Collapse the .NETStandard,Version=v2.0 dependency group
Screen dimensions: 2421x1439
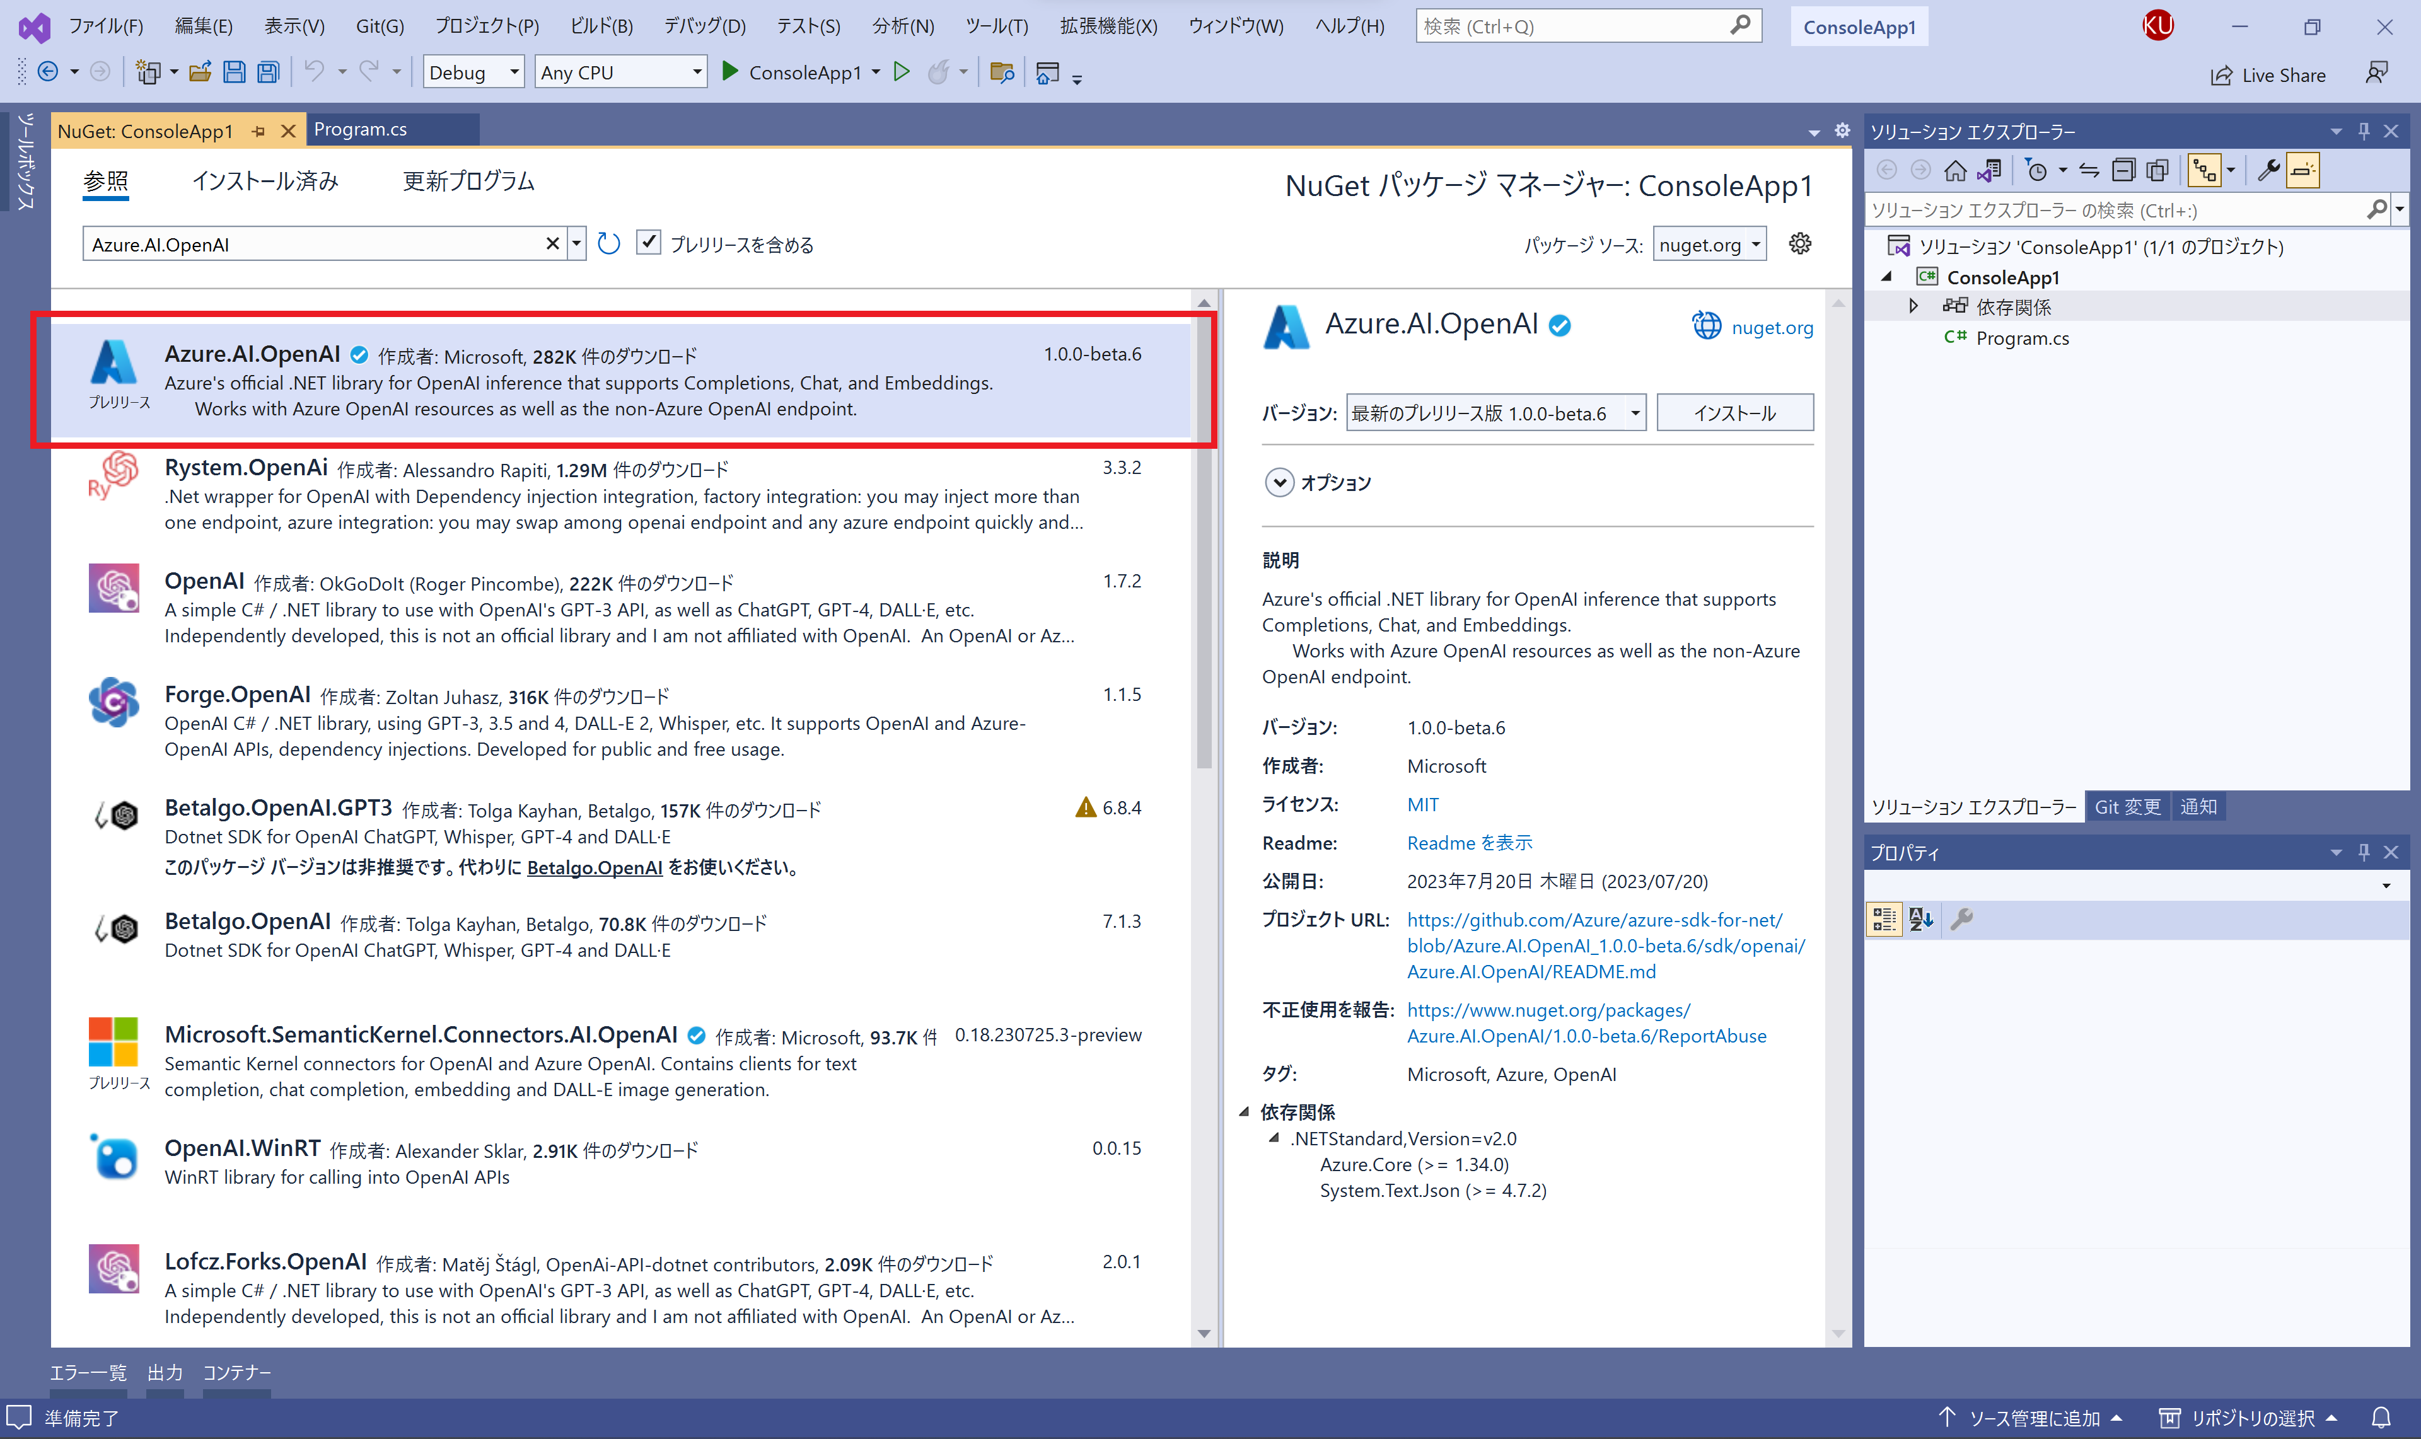[1274, 1138]
